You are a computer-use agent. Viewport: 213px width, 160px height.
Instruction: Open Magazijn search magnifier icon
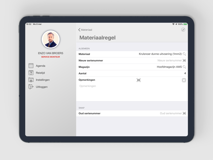[184, 67]
